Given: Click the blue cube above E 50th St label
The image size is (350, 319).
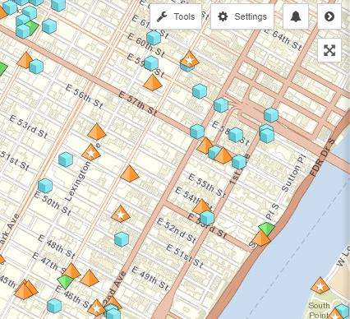Looking at the screenshot, I should point(45,186).
